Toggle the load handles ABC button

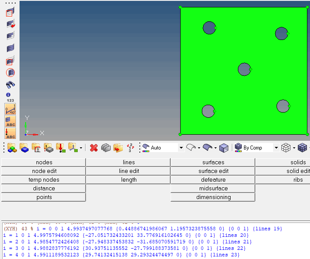click(10, 133)
